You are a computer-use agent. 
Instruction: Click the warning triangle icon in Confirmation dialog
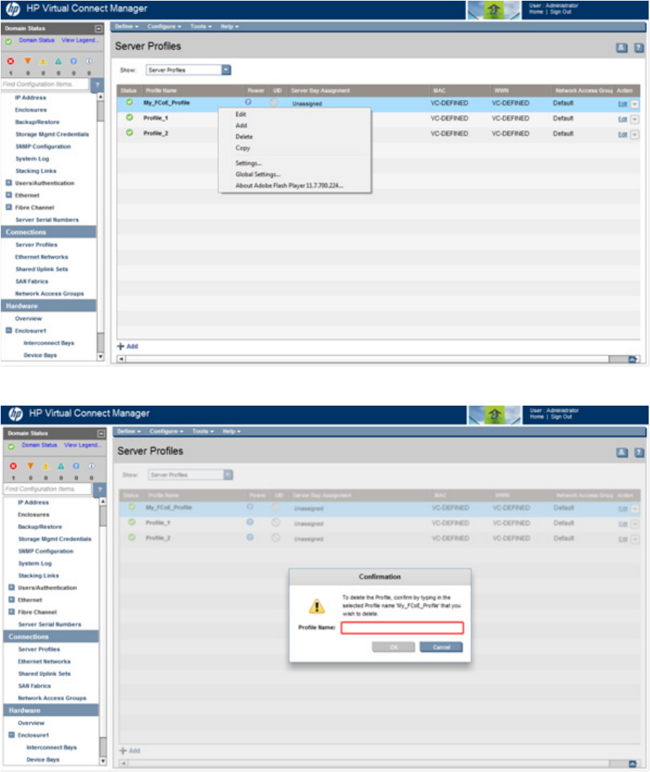point(316,606)
